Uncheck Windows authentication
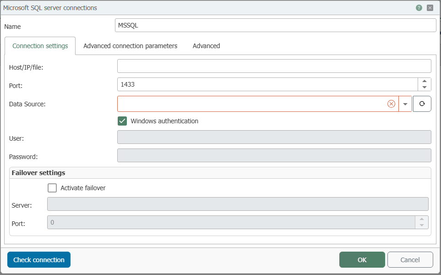Viewport: 441px width, 275px height. point(122,121)
